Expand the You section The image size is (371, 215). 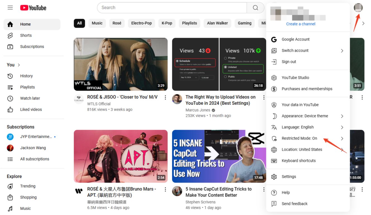coord(14,65)
